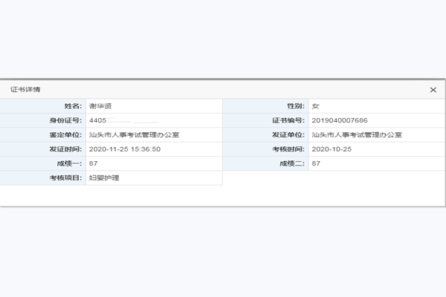Click the 考核项目 label

[x=65, y=178]
